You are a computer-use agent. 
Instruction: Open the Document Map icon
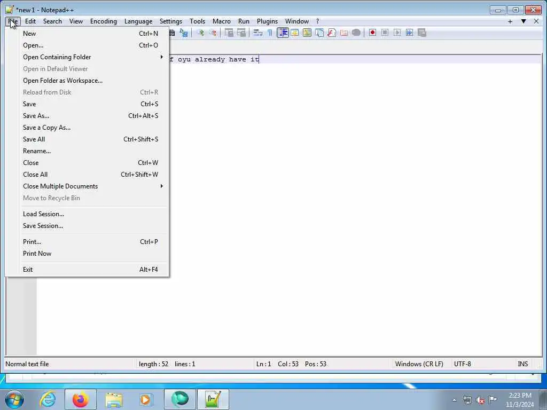307,33
